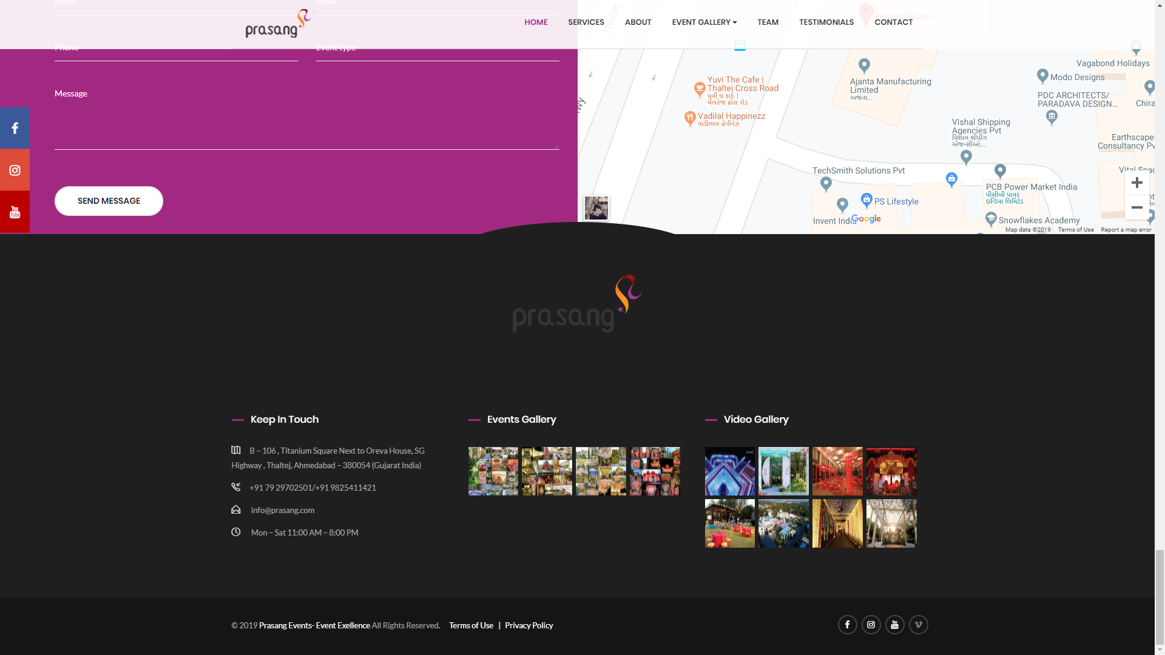Open fourth Events Gallery red thumbnail
This screenshot has height=655, width=1165.
655,471
